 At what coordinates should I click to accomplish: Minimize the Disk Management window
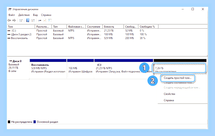click(183, 9)
